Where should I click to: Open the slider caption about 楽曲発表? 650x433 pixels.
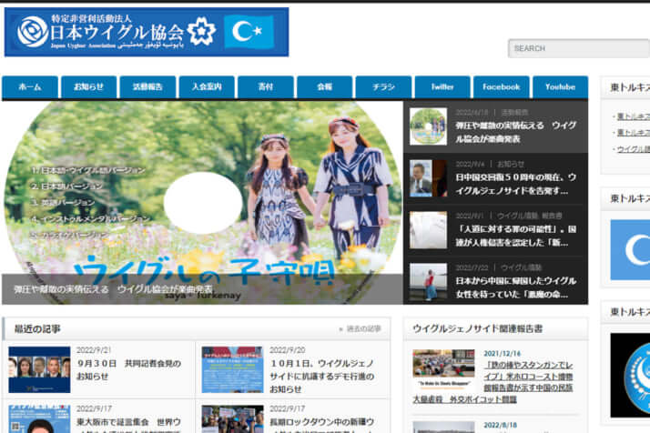tap(113, 288)
